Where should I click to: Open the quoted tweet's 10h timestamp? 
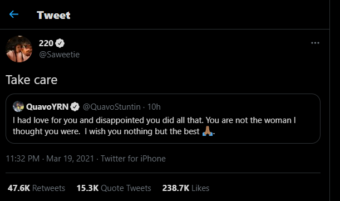(154, 107)
